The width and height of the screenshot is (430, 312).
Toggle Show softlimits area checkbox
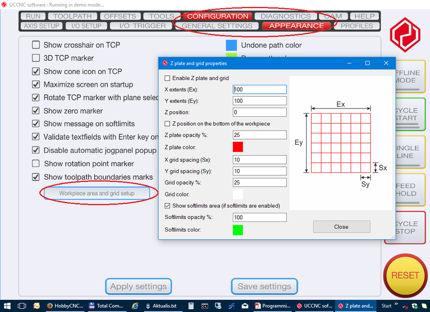168,206
